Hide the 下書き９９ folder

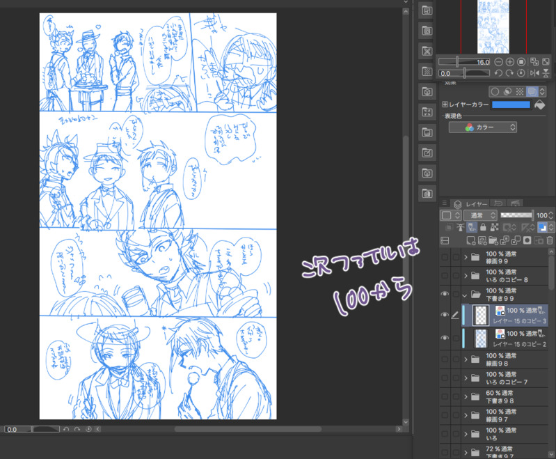click(x=445, y=294)
